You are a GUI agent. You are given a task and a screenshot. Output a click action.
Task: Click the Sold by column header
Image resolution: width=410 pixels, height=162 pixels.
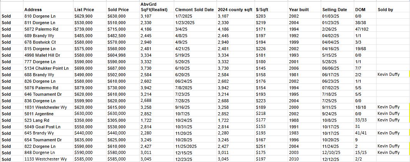click(x=385, y=10)
